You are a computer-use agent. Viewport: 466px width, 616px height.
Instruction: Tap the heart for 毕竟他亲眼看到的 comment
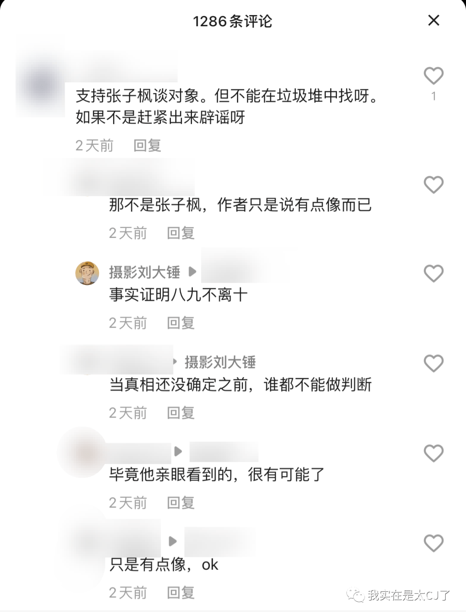434,453
